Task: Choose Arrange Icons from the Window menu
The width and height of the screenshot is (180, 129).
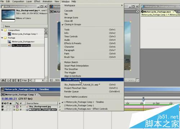Action: coord(93,18)
